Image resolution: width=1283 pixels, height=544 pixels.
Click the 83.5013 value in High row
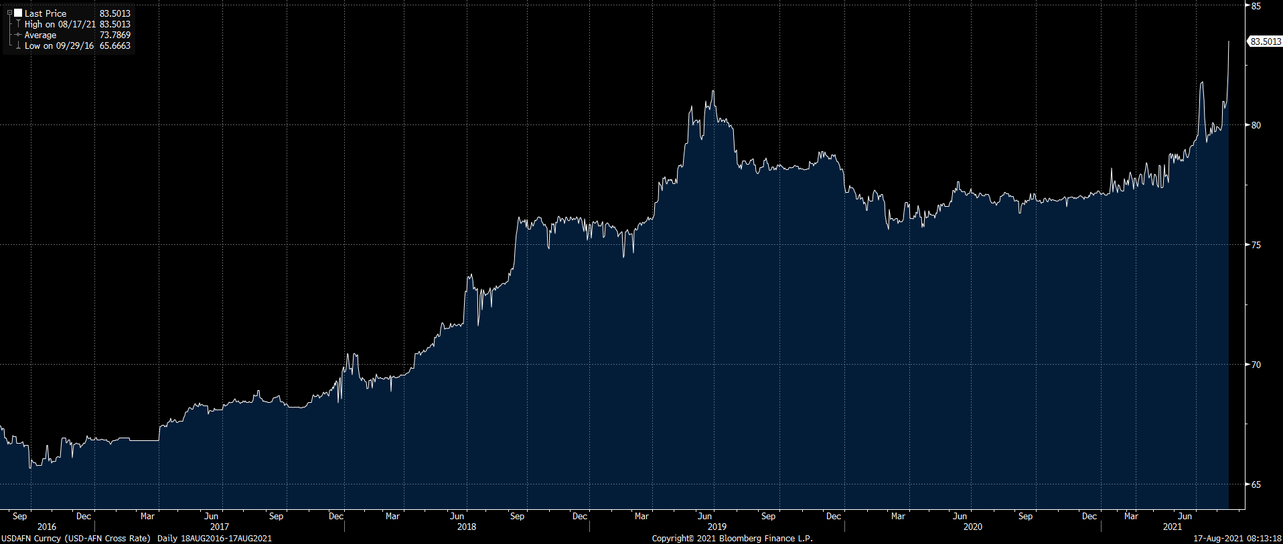pos(115,24)
